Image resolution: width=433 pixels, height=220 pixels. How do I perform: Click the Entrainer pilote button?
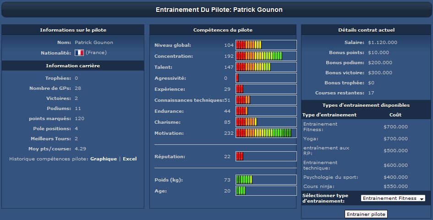[x=366, y=214]
